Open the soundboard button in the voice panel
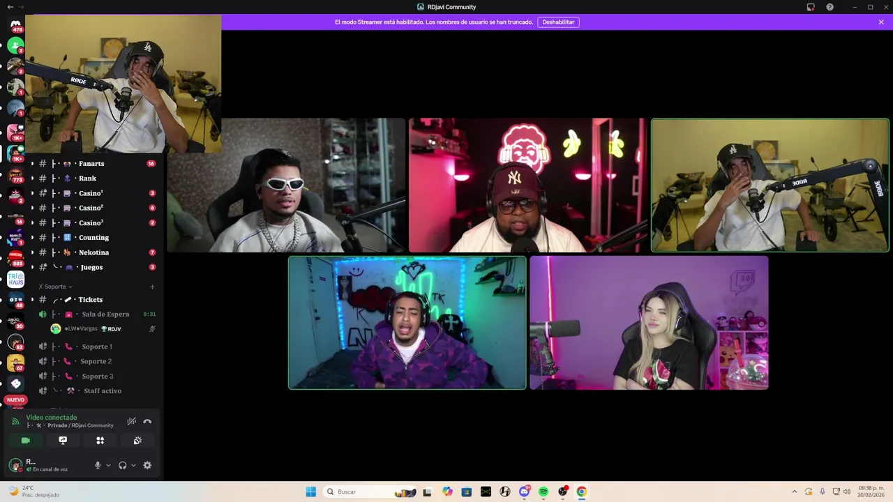The width and height of the screenshot is (893, 502). tap(137, 441)
